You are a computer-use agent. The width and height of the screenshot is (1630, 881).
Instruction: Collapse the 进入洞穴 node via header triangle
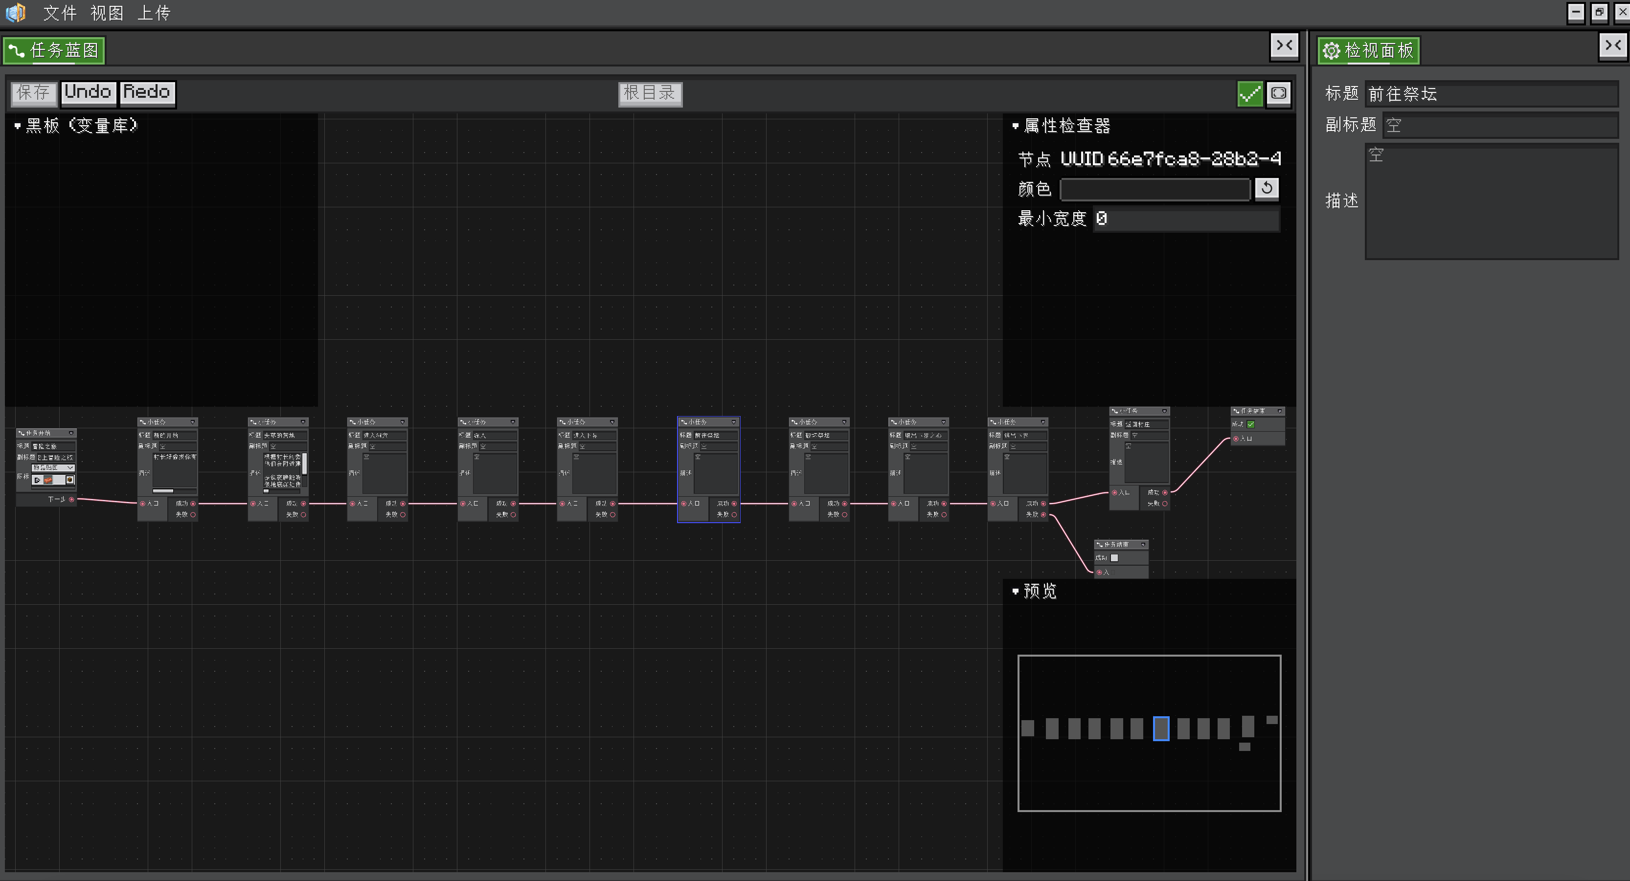point(403,422)
